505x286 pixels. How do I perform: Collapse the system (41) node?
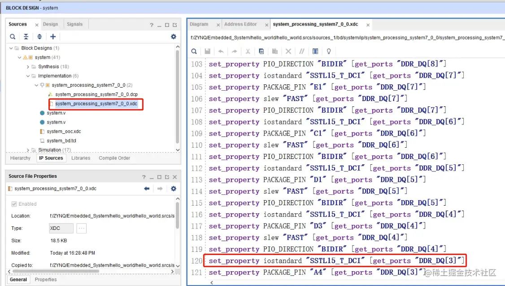19,57
